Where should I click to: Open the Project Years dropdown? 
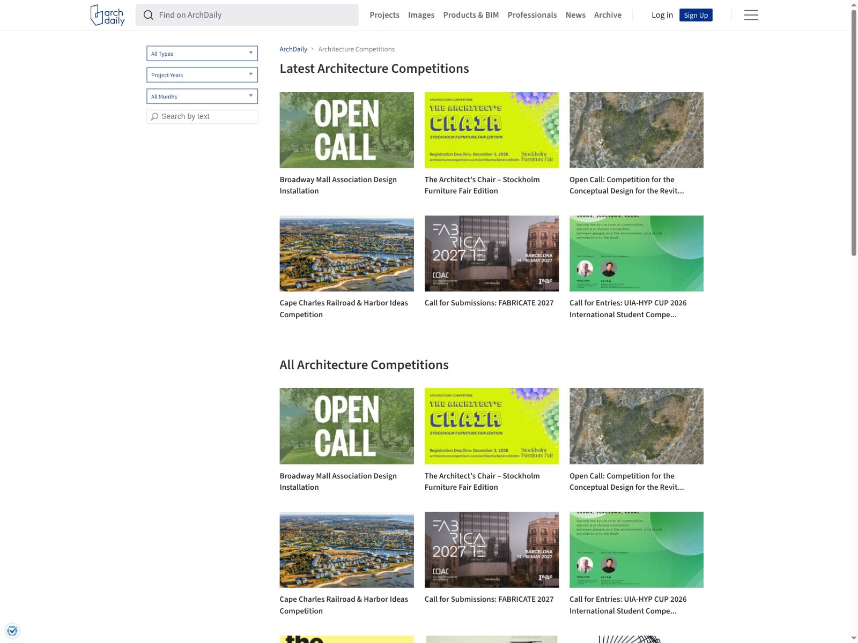tap(202, 75)
